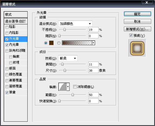This screenshot has width=155, height=126.
Task: Uncheck the 外光暈 outer glow checkbox
Action: 7,39
